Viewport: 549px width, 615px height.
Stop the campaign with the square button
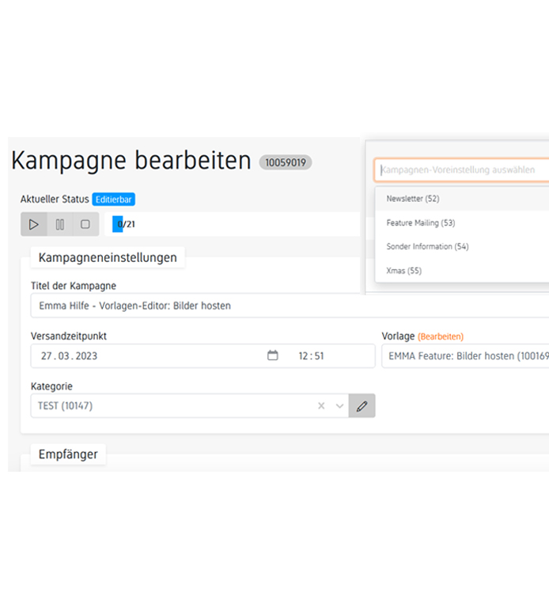tap(85, 225)
